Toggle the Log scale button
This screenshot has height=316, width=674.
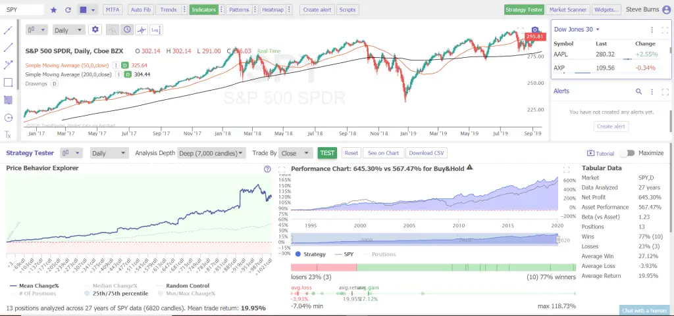[156, 30]
